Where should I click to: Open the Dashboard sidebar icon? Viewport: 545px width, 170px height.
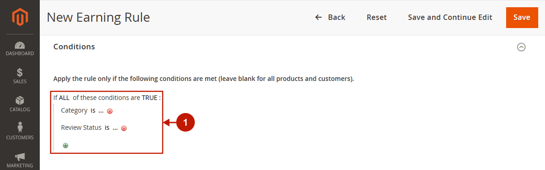[x=19, y=46]
